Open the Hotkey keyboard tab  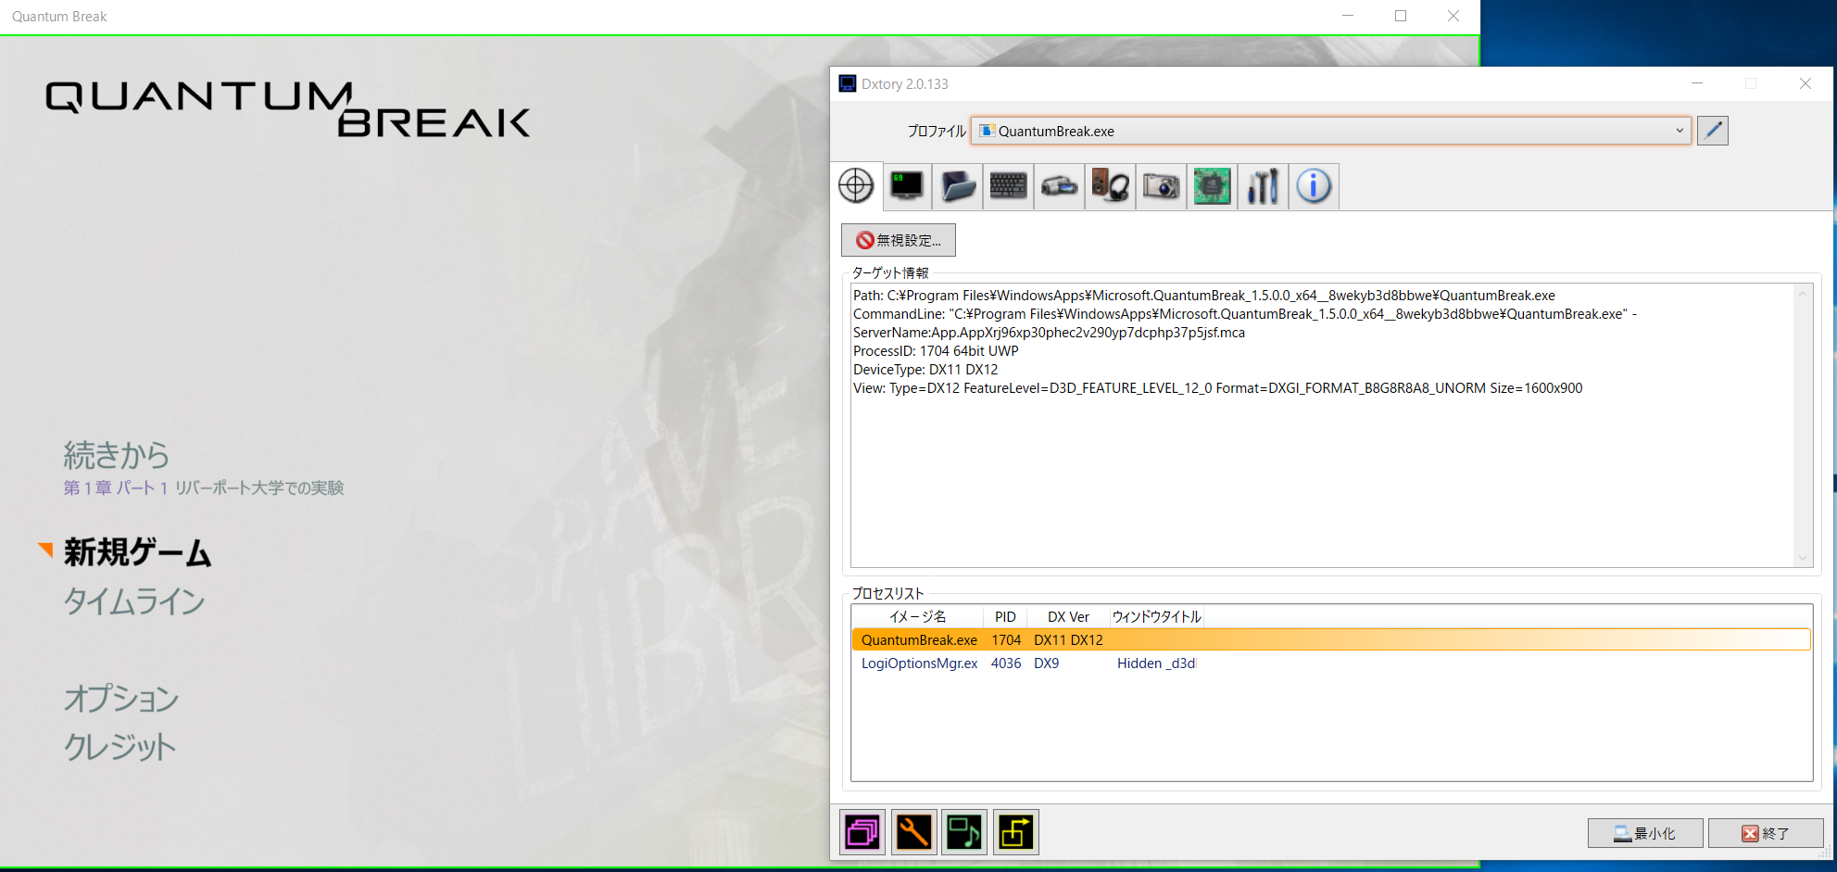tap(1008, 186)
